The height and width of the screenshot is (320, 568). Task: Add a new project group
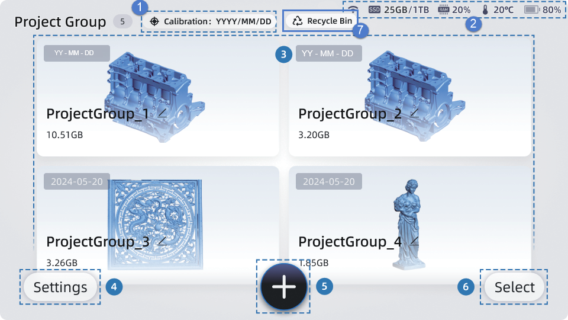click(x=283, y=287)
